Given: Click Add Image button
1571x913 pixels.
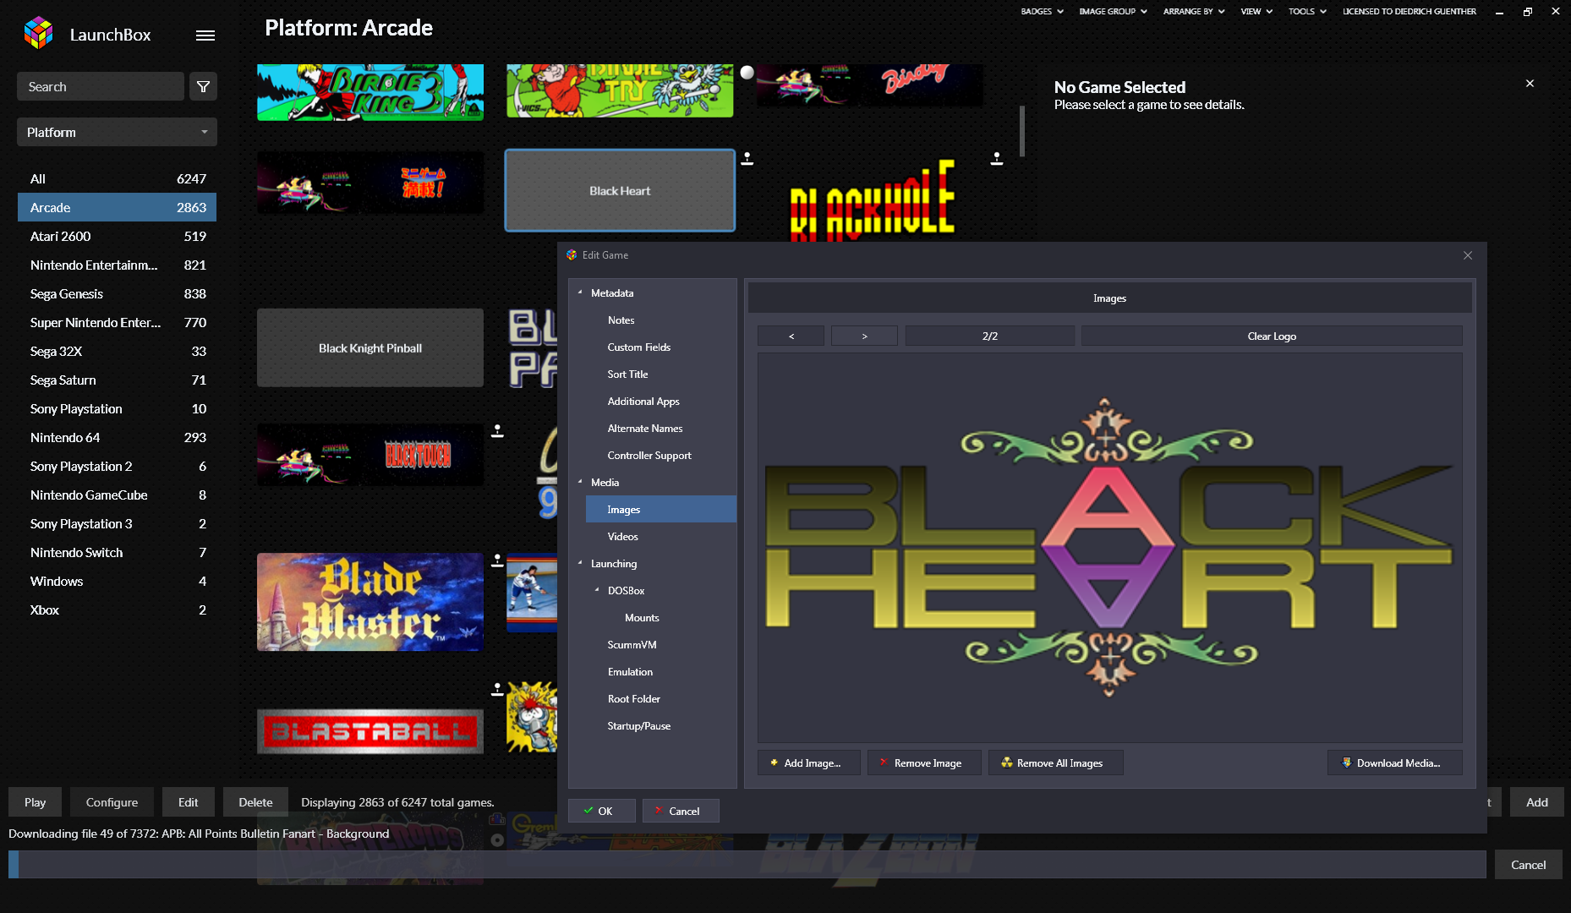Looking at the screenshot, I should [809, 763].
